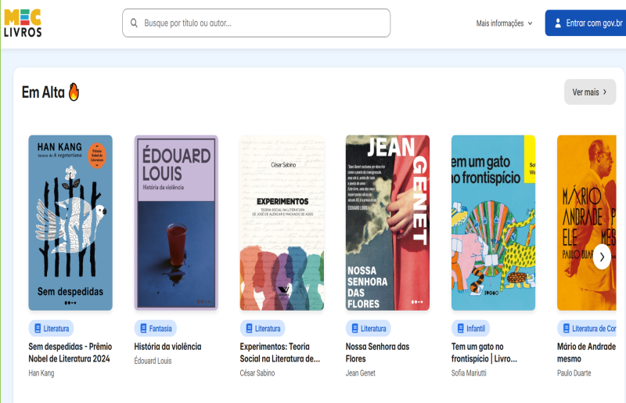Image resolution: width=626 pixels, height=403 pixels.
Task: Open the Sem despedidas book cover
Action: click(70, 223)
